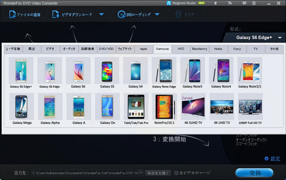
Task: Switch to the Nokia tab
Action: pyautogui.click(x=218, y=49)
